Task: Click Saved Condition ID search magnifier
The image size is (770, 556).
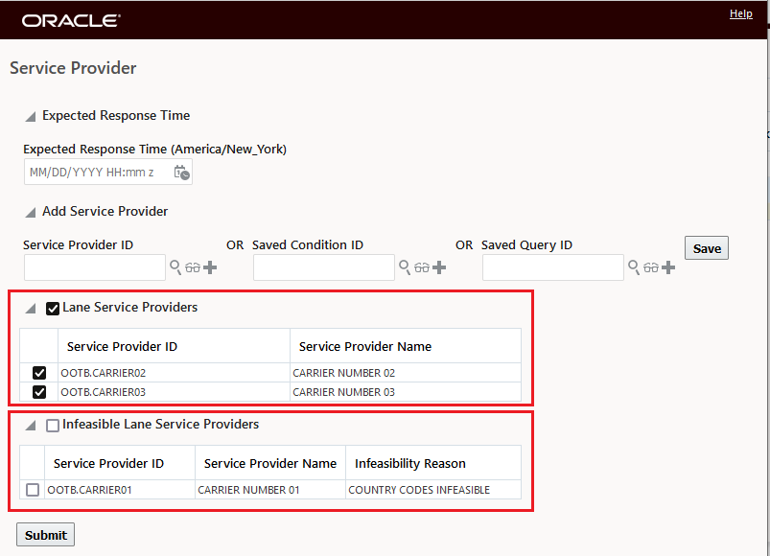Action: point(405,267)
